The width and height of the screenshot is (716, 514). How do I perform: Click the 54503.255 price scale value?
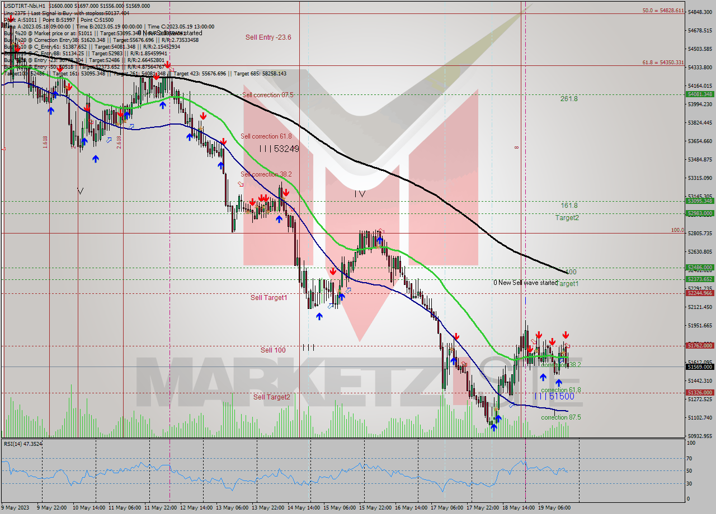tap(700, 49)
